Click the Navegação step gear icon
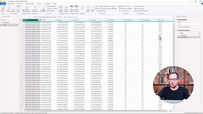Screen dimensions: 203x114 (199, 35)
